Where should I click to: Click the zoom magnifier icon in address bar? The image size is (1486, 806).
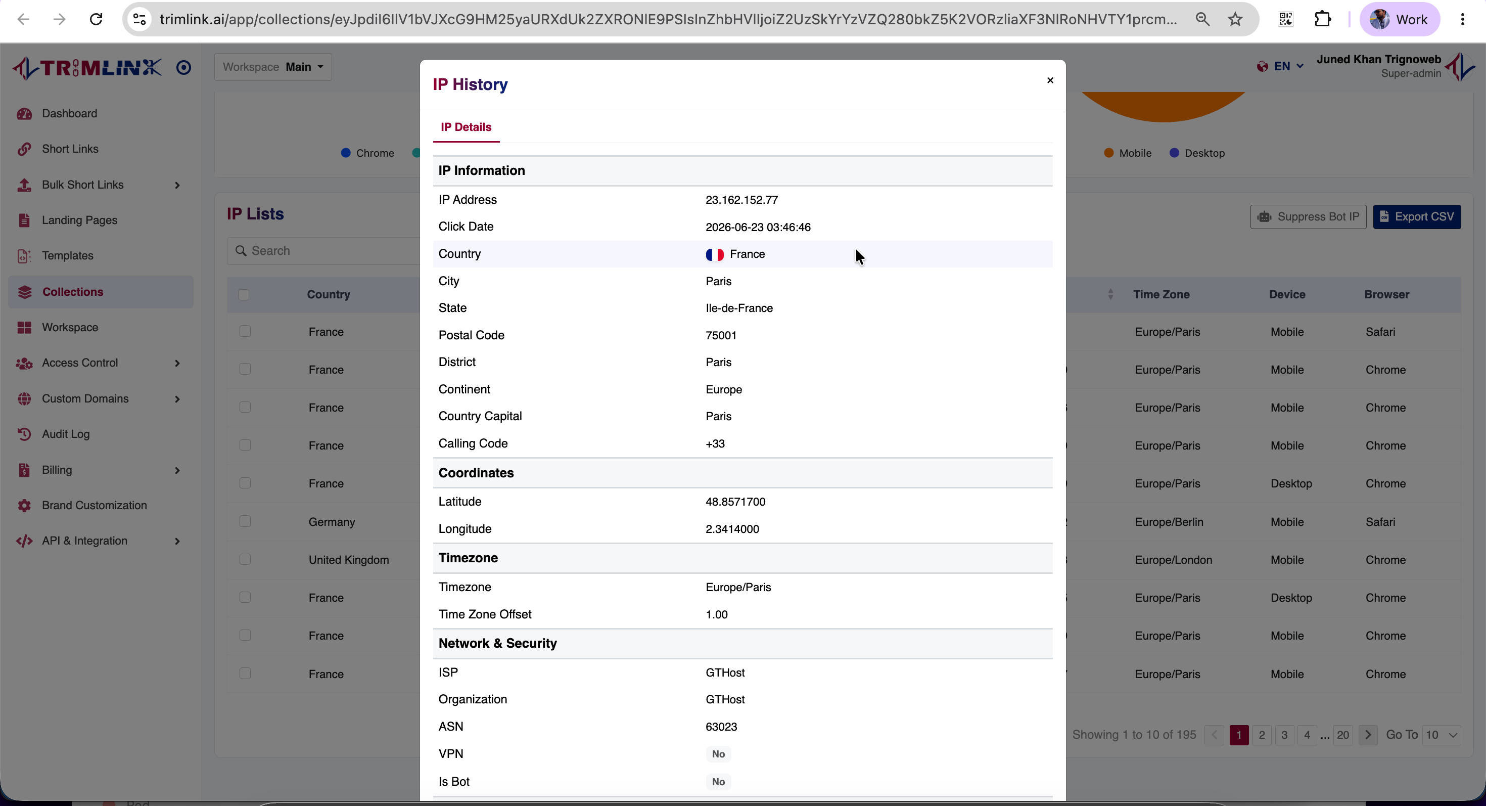coord(1203,19)
